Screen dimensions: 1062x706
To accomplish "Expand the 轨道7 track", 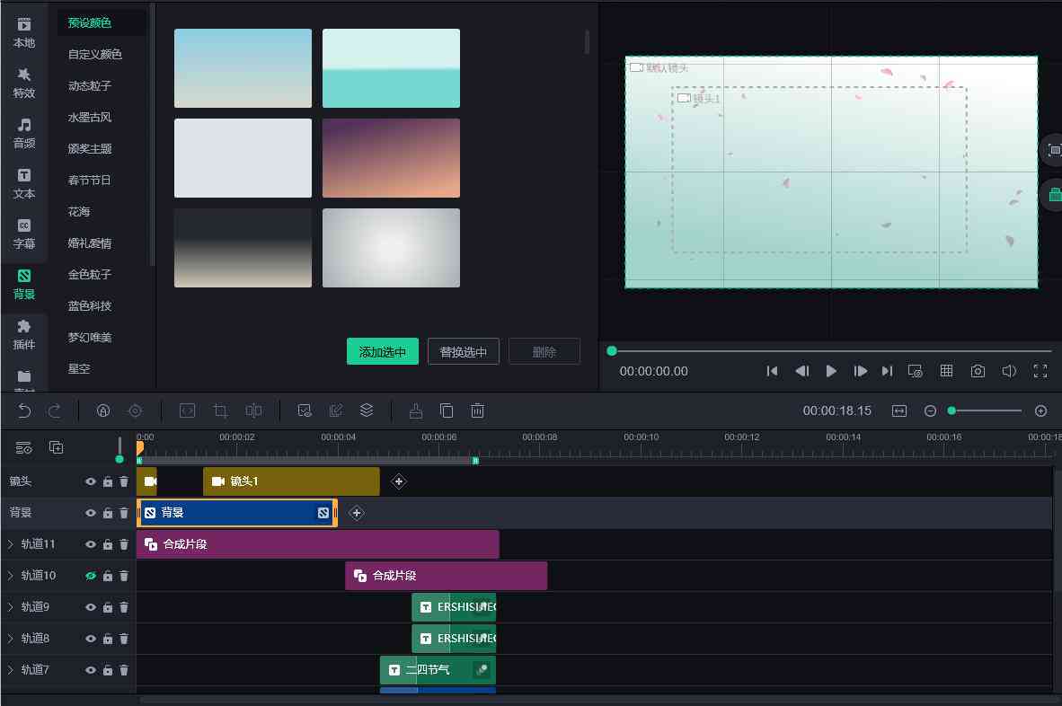I will tap(10, 669).
